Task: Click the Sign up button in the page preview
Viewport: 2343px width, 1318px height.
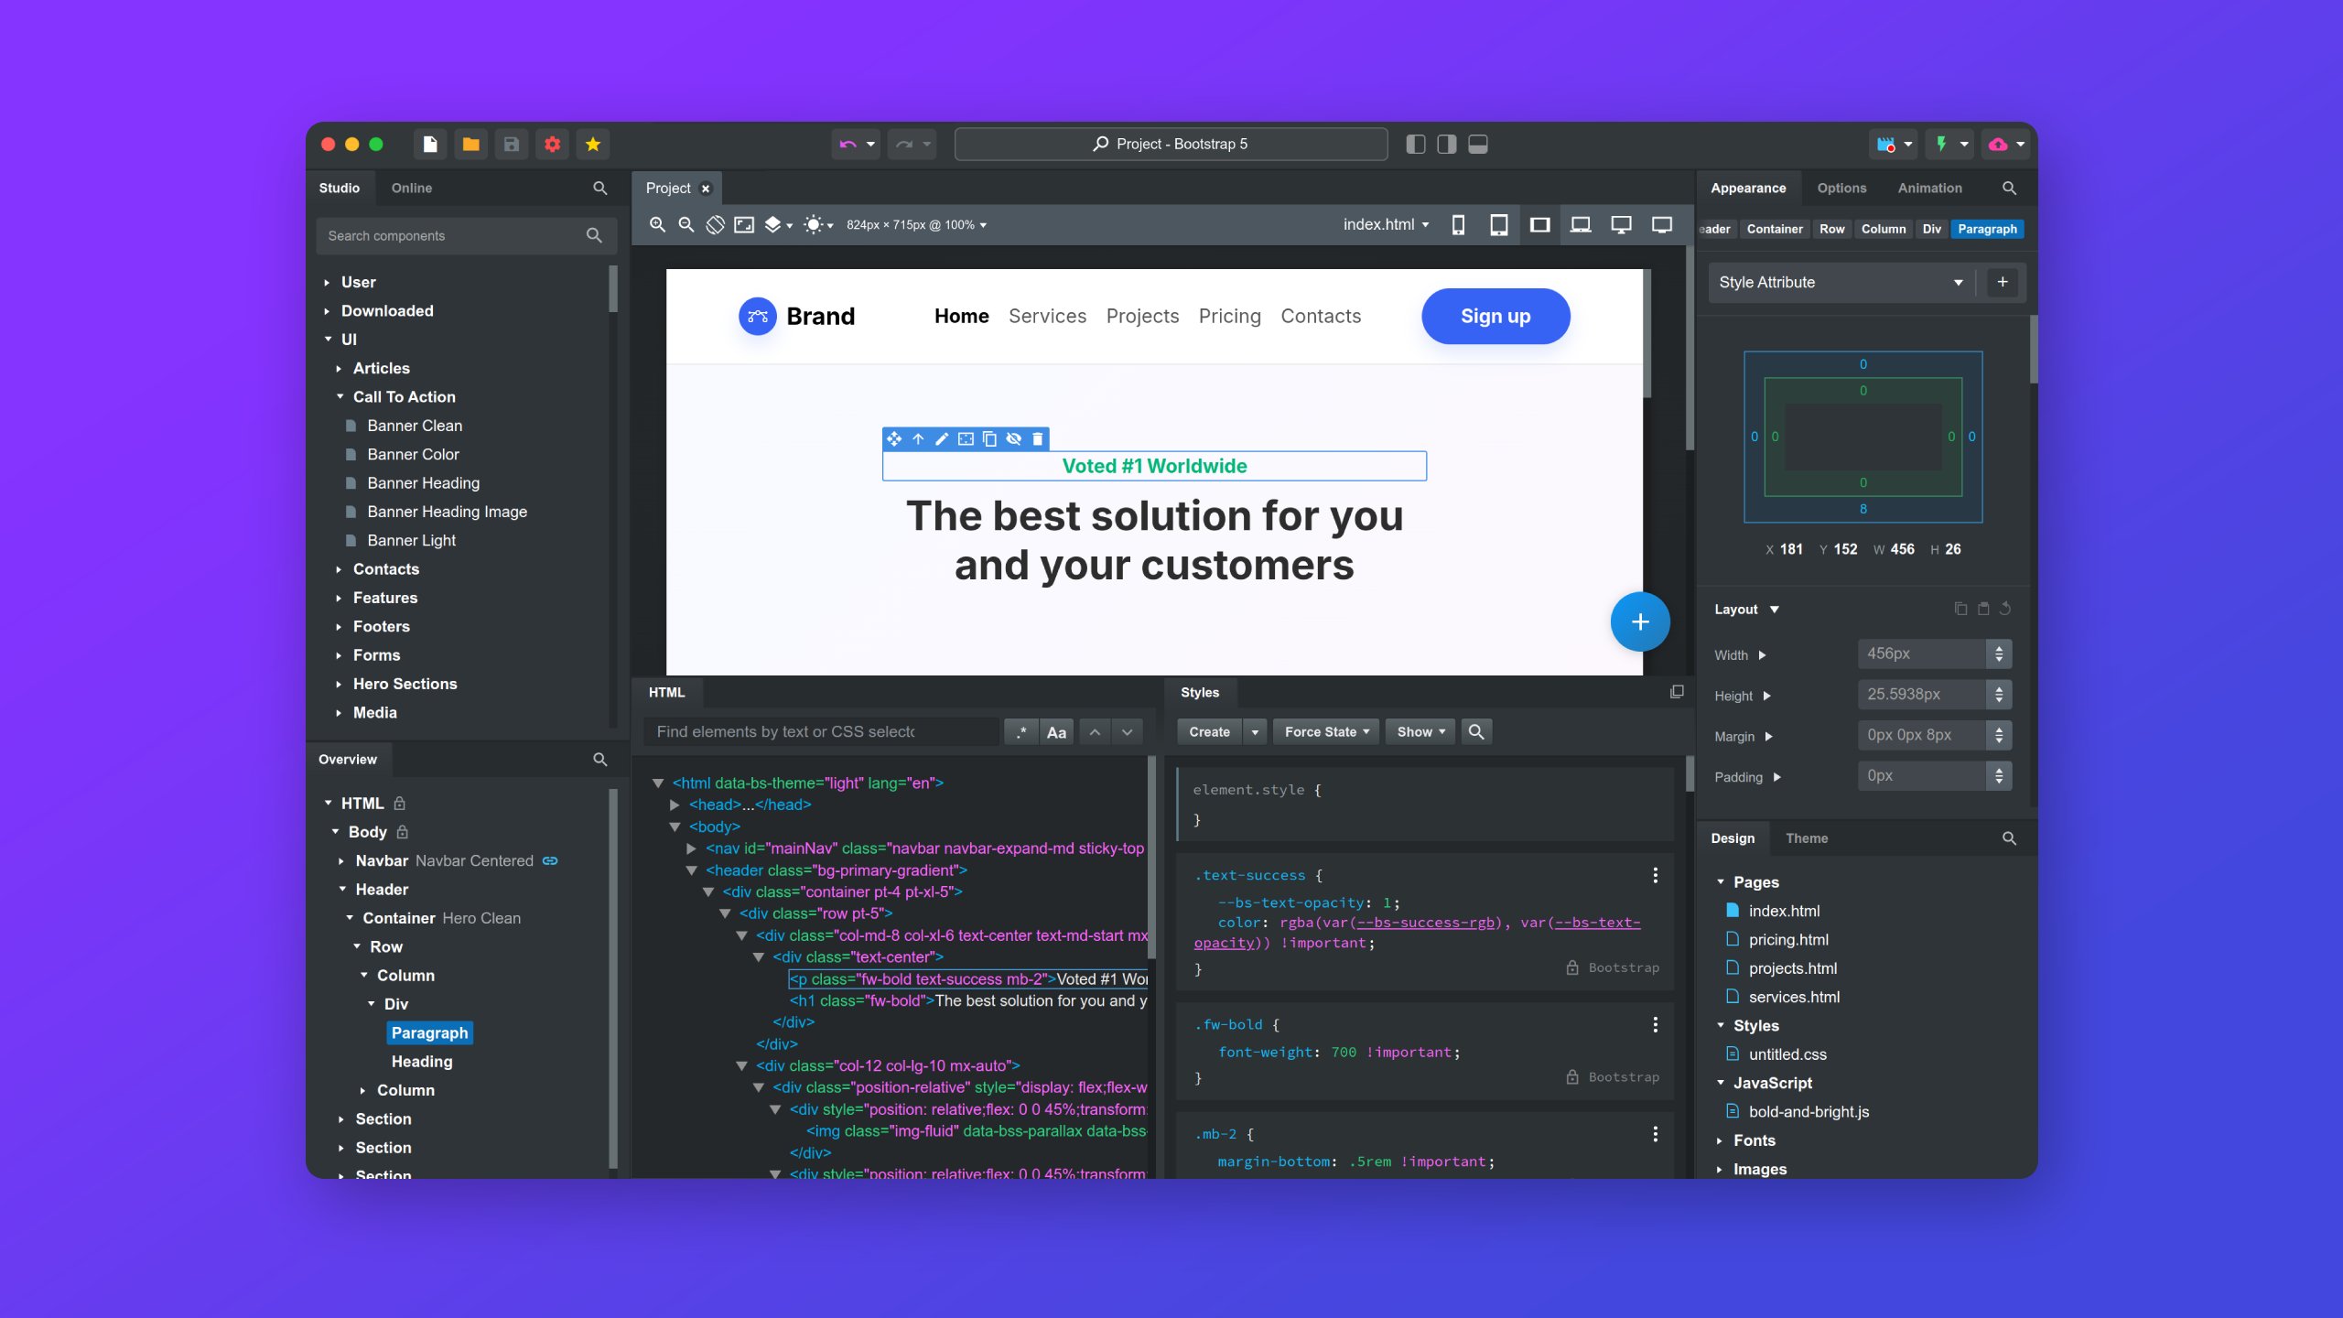Action: tap(1495, 316)
